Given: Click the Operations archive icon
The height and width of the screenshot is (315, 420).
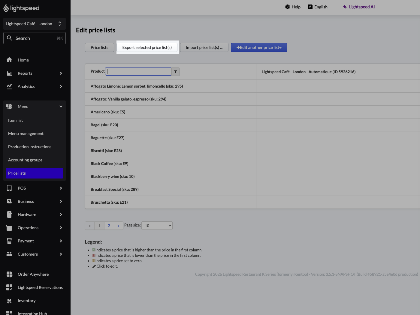Looking at the screenshot, I should point(9,228).
